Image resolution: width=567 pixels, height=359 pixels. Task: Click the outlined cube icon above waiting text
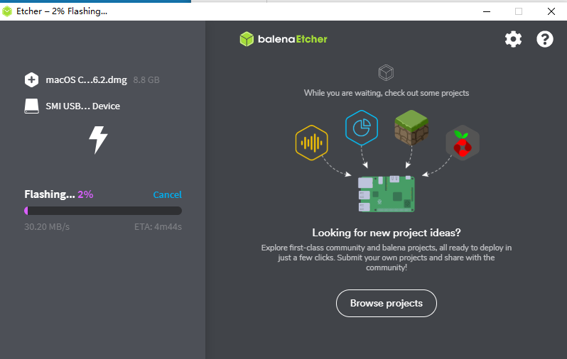[x=386, y=72]
